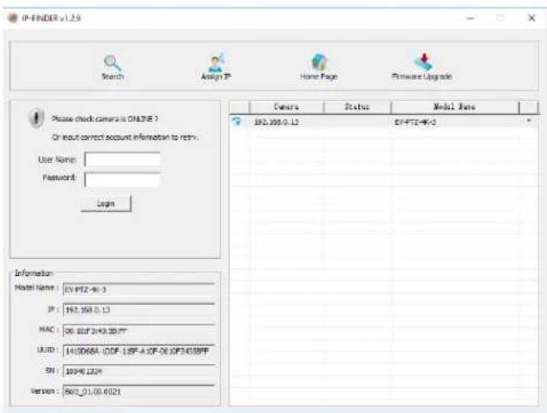
Task: Click the MAC address information field
Action: click(139, 331)
